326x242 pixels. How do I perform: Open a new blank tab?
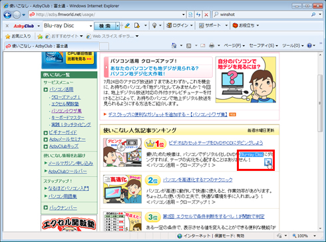coord(104,47)
